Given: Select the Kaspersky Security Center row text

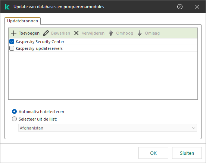Looking at the screenshot, I should click(40, 42).
